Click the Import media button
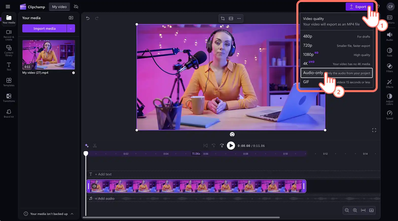Viewport: 398px width, 221px height. click(45, 28)
